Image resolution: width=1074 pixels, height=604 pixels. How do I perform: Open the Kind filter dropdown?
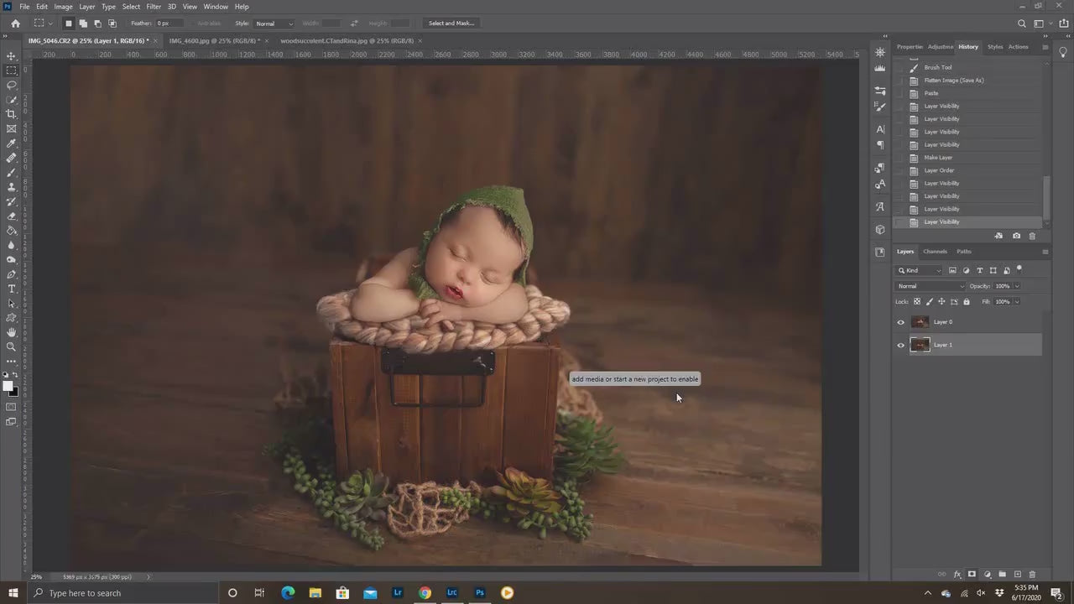(x=939, y=270)
